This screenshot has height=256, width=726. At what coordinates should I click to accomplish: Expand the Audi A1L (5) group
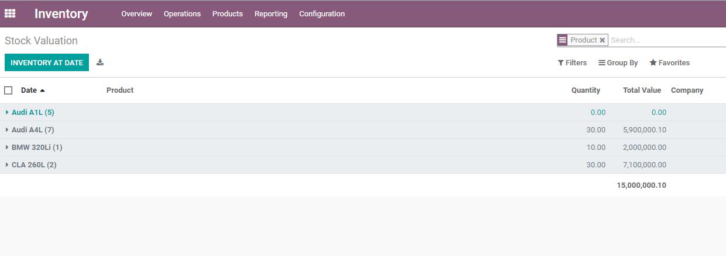(x=33, y=113)
